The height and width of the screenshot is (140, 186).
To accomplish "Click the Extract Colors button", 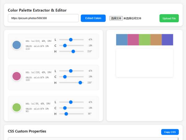I will click(93, 18).
